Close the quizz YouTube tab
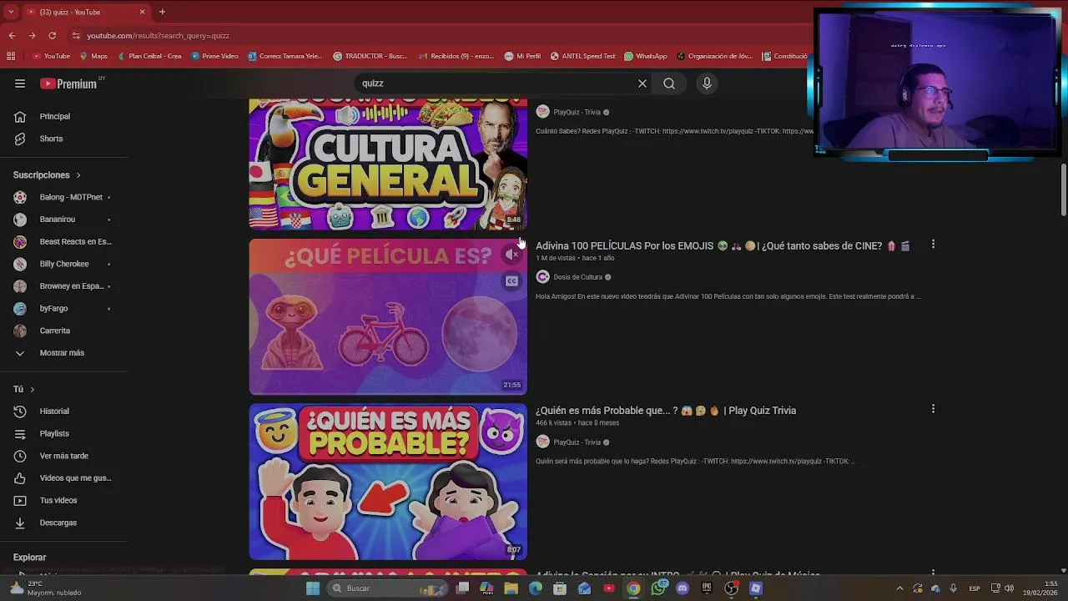1068x601 pixels. tap(142, 12)
